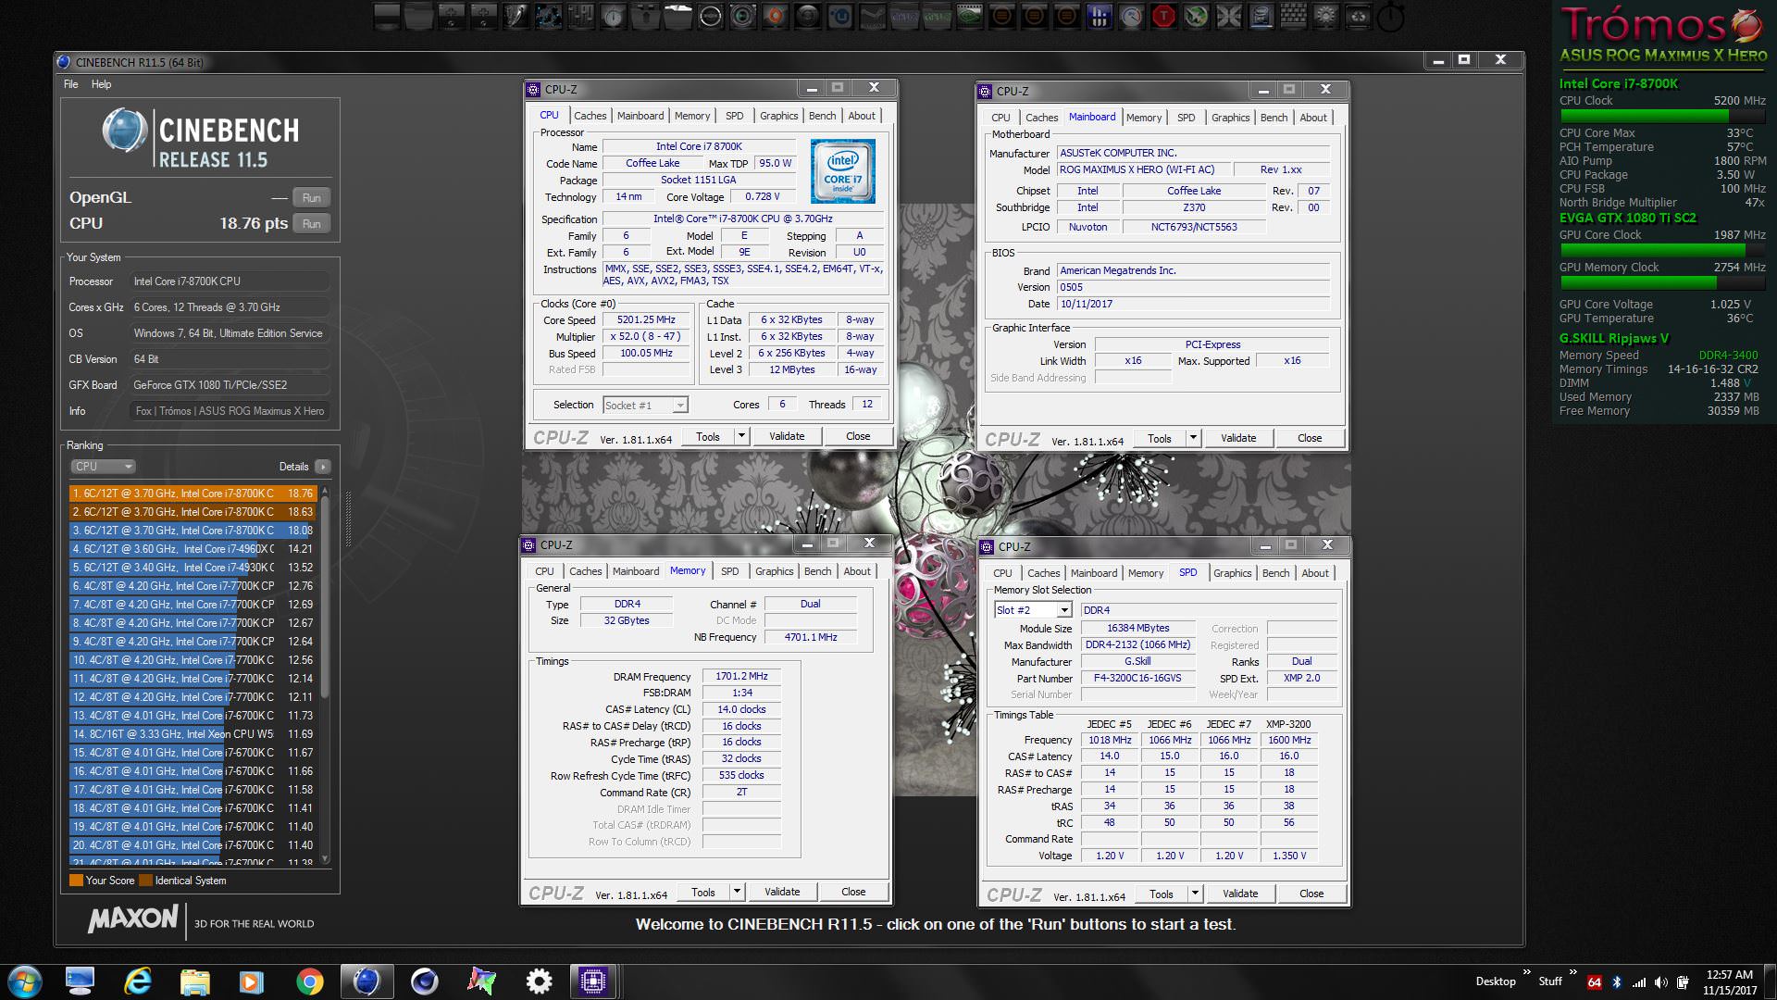The image size is (1777, 1000).
Task: Open the Cinema 4D sphere taskbar icon
Action: coord(425,981)
